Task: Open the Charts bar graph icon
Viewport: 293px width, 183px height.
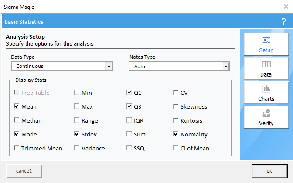Action: coord(266,89)
